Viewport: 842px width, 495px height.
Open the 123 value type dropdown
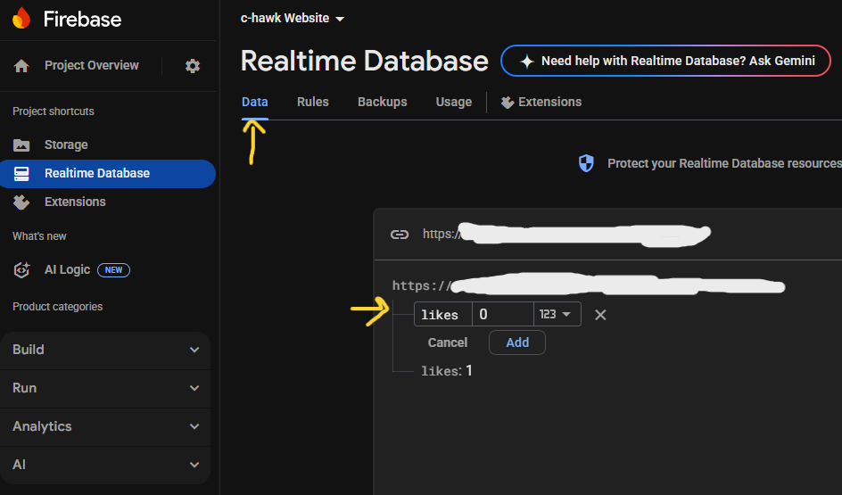(557, 314)
